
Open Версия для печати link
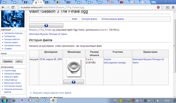point(13,83)
